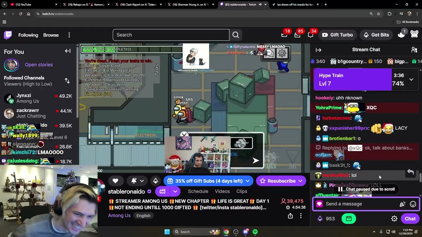This screenshot has width=422, height=237.
Task: Click the purple Chat send button
Action: click(x=410, y=219)
